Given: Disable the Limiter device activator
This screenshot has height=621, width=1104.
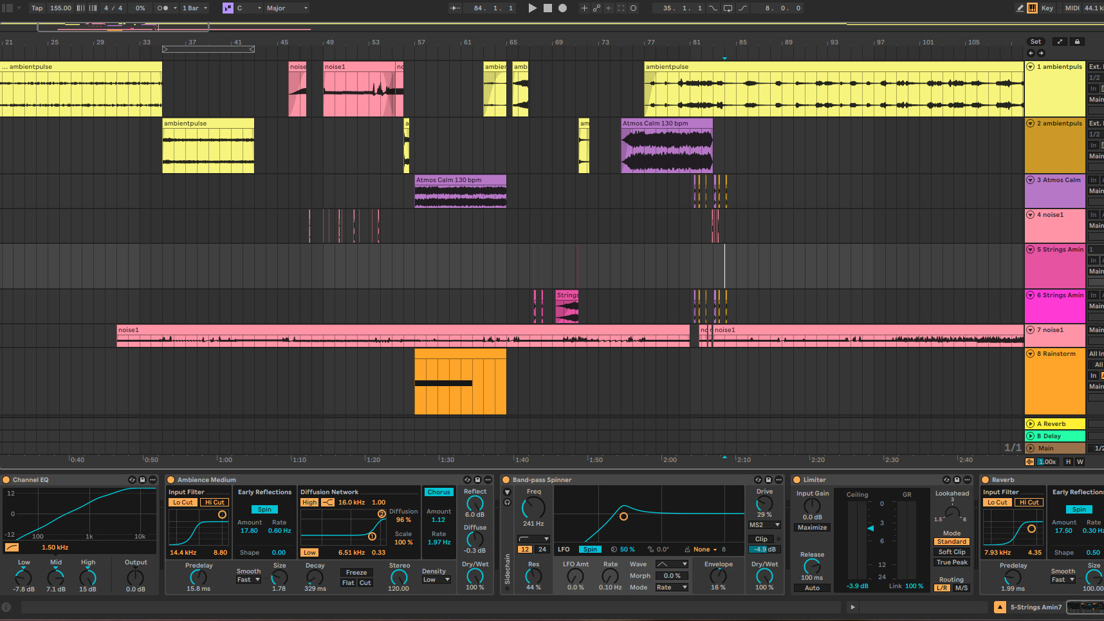Looking at the screenshot, I should (797, 479).
